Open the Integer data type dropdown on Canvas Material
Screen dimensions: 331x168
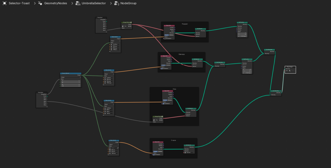click(70, 77)
